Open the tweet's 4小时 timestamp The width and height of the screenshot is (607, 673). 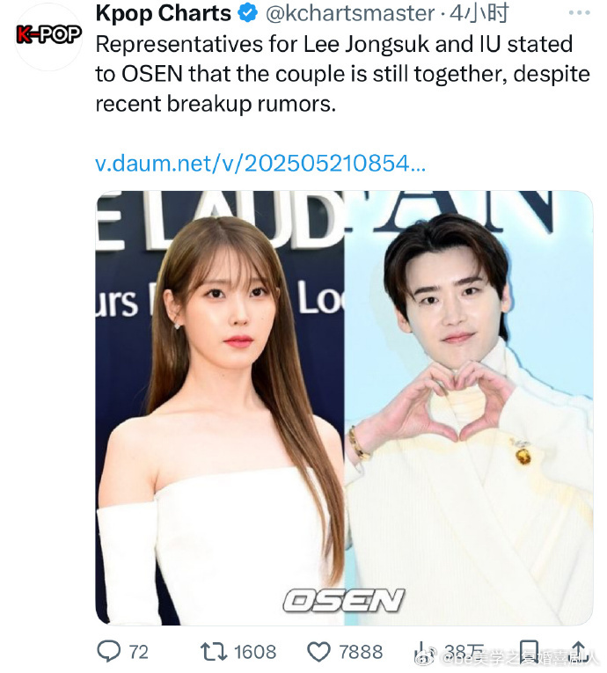point(479,13)
